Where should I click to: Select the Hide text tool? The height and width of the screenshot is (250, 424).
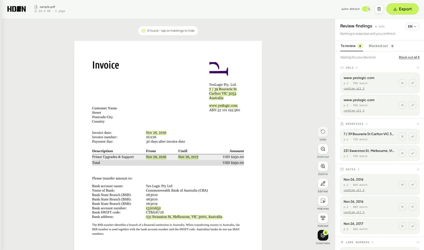tap(323, 218)
